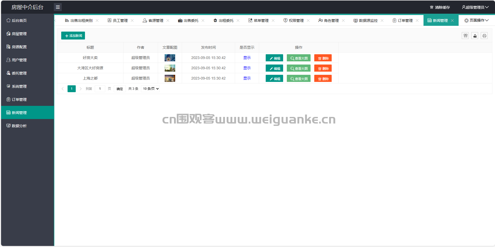Switch to the 菜单管理 tab

point(258,21)
